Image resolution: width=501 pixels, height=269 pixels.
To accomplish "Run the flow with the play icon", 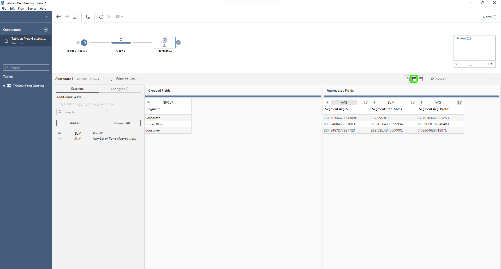I will click(x=110, y=17).
